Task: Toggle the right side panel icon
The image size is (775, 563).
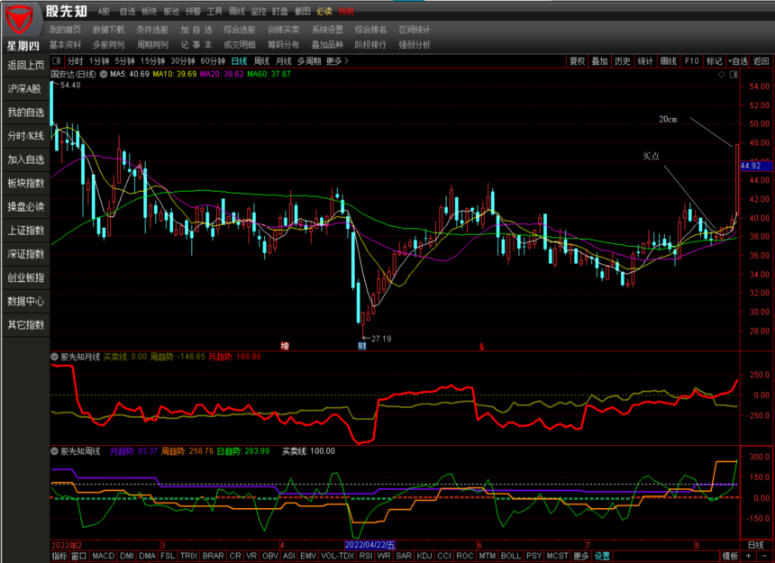Action: click(734, 75)
